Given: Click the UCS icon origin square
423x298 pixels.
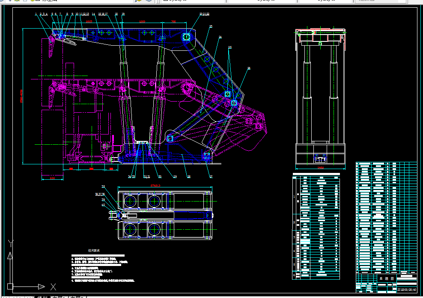Looking at the screenshot, I should (10, 287).
